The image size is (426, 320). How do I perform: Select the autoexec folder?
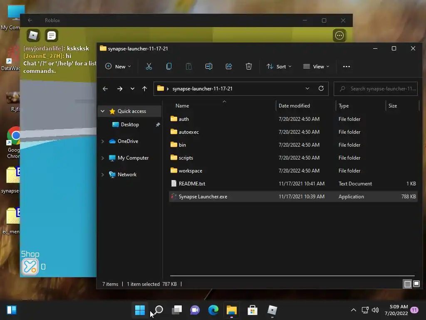(x=293, y=132)
